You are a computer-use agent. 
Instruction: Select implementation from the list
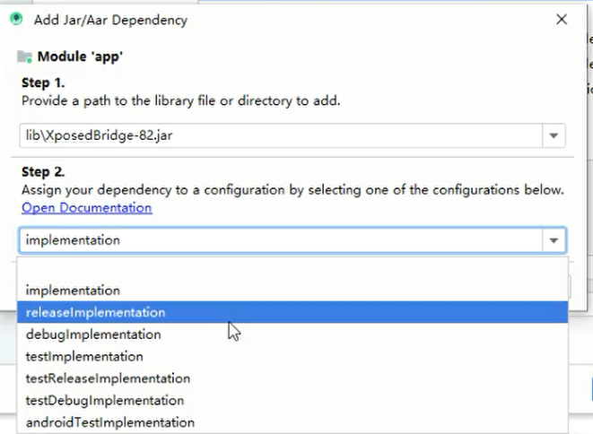(292, 291)
